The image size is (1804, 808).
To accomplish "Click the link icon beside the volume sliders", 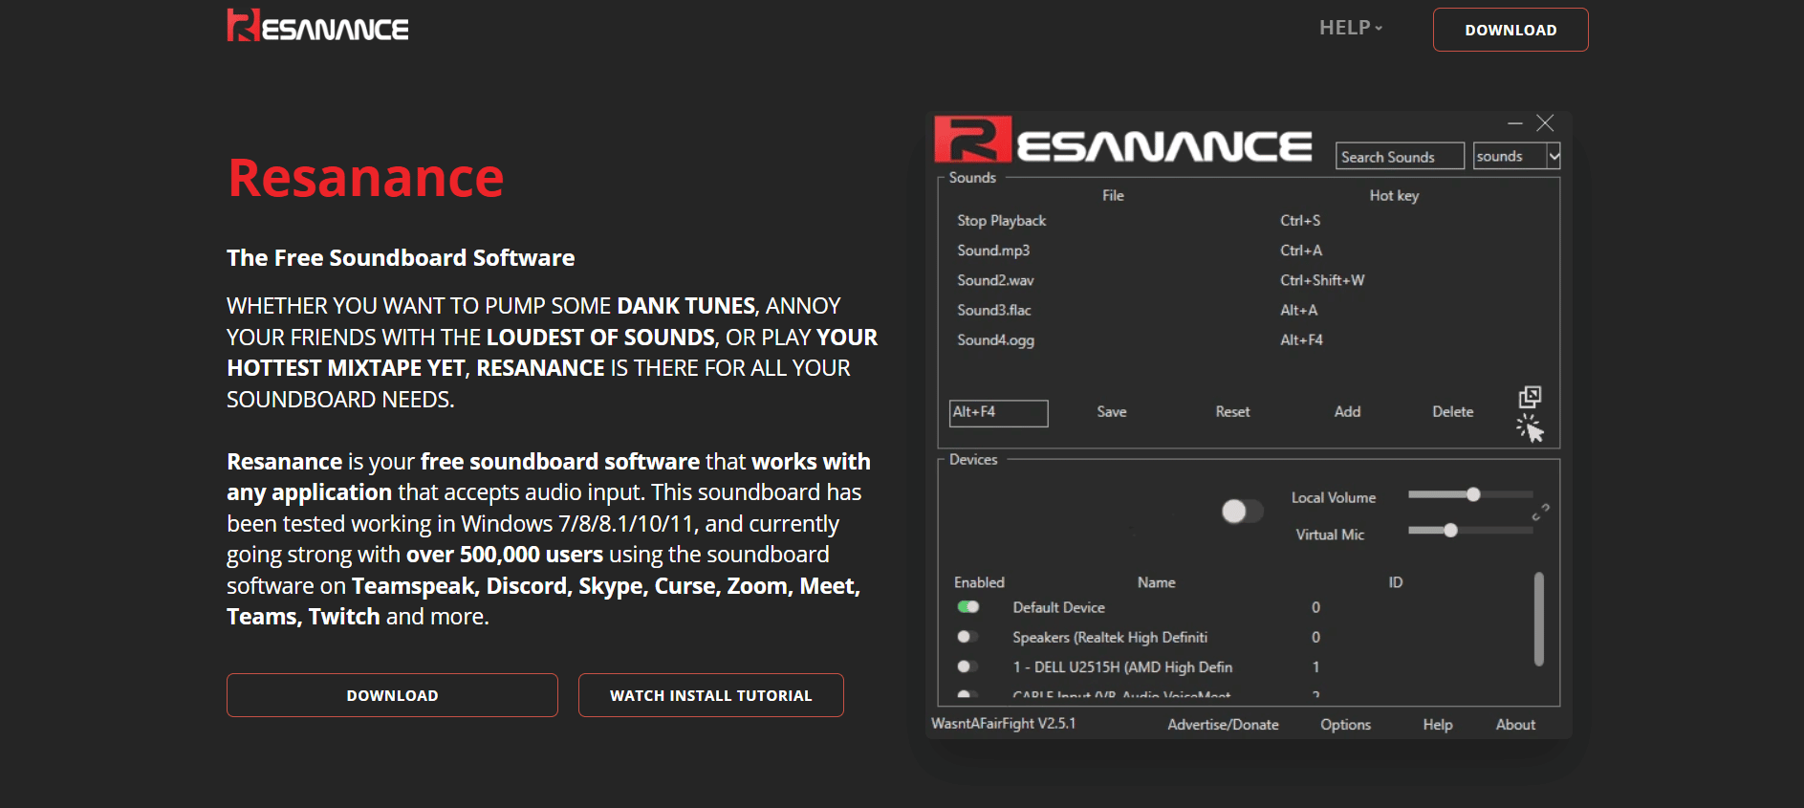I will coord(1540,513).
